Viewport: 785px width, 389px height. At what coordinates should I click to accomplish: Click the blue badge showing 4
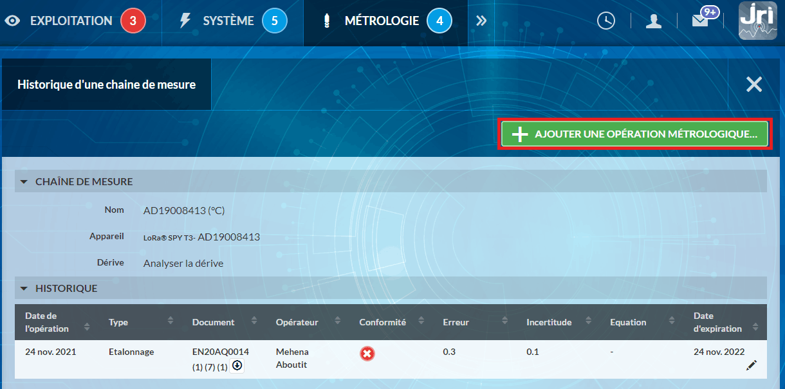(439, 21)
